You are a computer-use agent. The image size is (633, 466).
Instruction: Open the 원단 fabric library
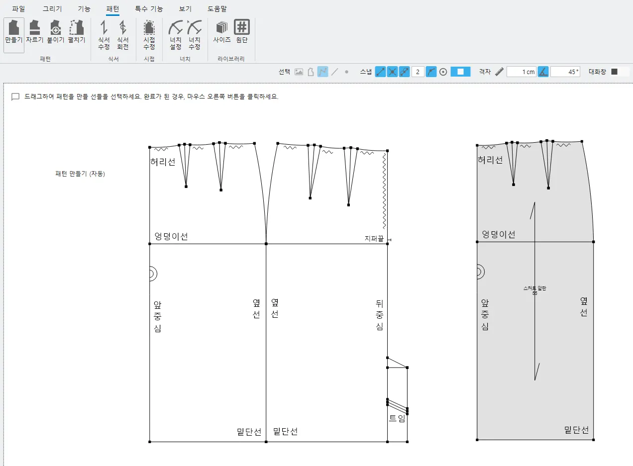pyautogui.click(x=242, y=33)
